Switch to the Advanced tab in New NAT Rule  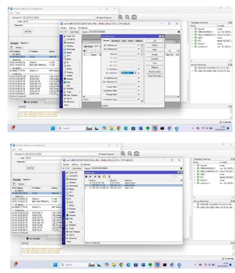(x=116, y=41)
